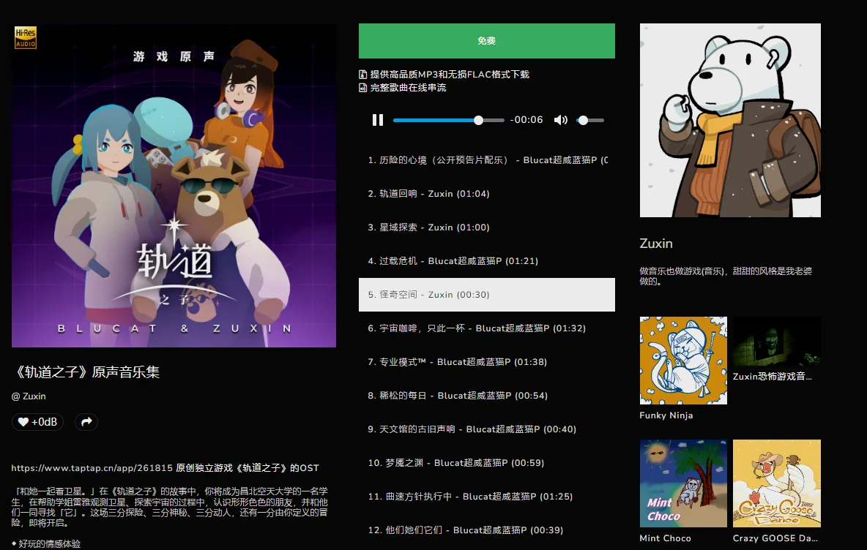Favorite the album with the heart icon

pos(25,422)
